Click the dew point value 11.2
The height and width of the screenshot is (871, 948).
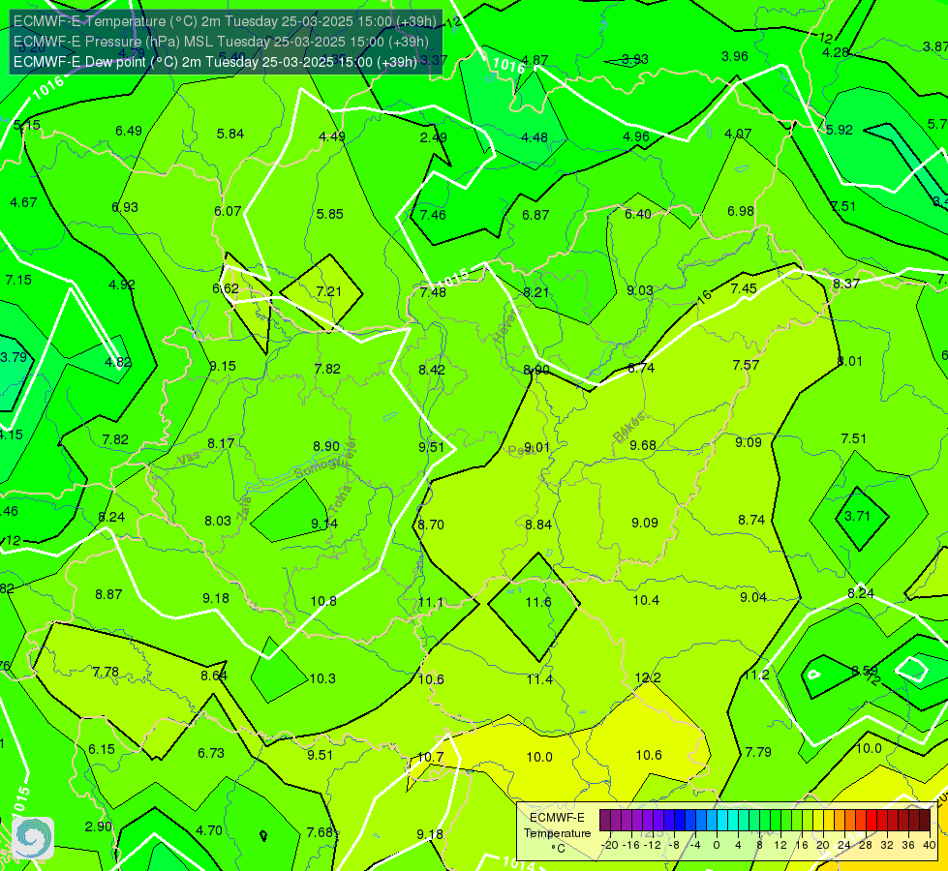tap(755, 676)
